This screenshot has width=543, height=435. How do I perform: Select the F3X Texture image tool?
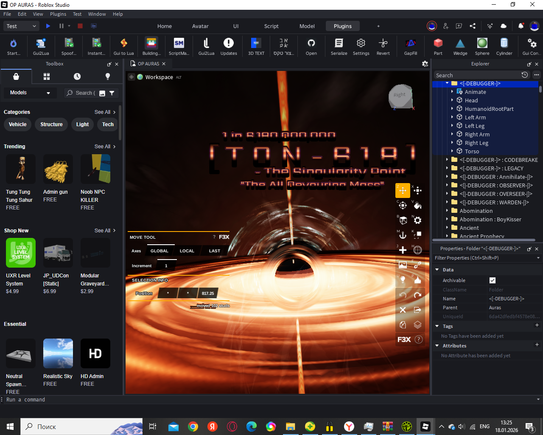pyautogui.click(x=403, y=265)
